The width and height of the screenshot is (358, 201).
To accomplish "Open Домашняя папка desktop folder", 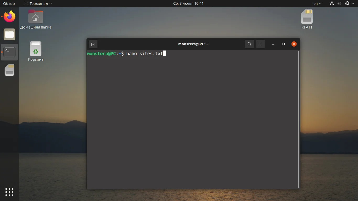I will [x=36, y=19].
